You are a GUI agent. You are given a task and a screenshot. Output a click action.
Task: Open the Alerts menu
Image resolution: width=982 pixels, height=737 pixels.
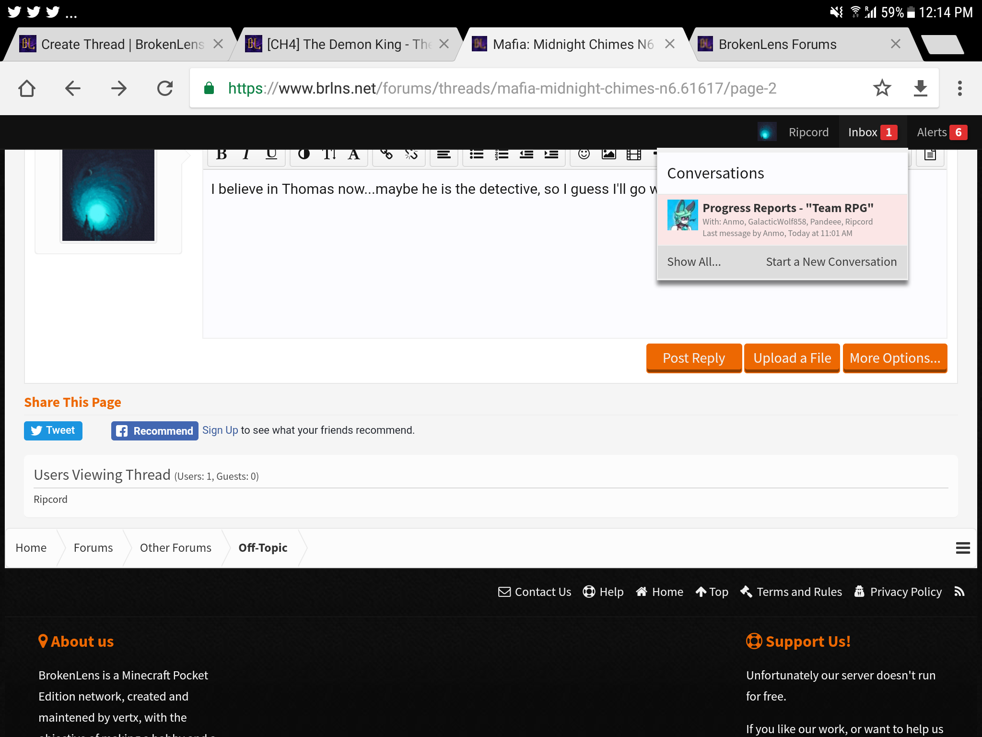point(942,132)
